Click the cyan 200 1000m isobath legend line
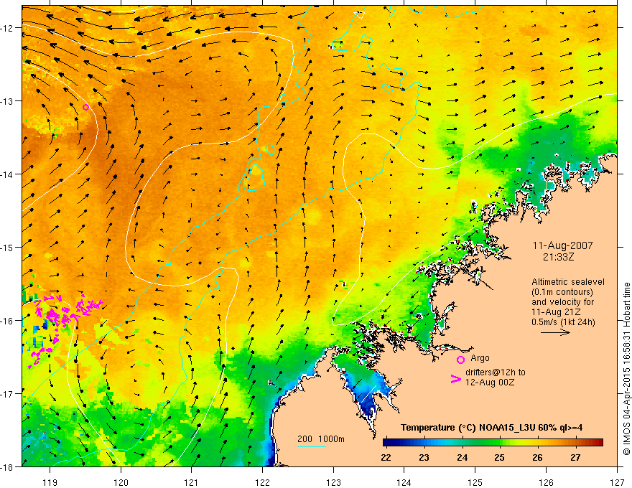 [312, 446]
